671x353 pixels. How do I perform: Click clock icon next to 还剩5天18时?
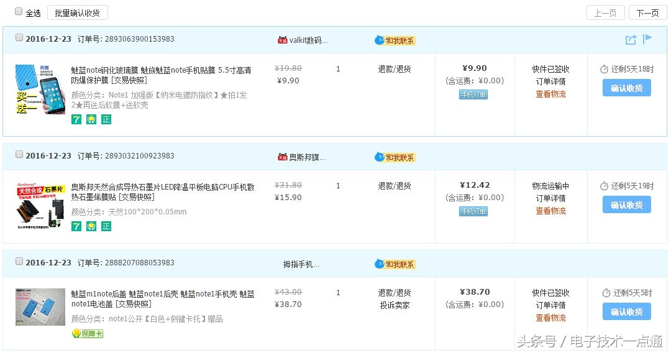pos(605,70)
